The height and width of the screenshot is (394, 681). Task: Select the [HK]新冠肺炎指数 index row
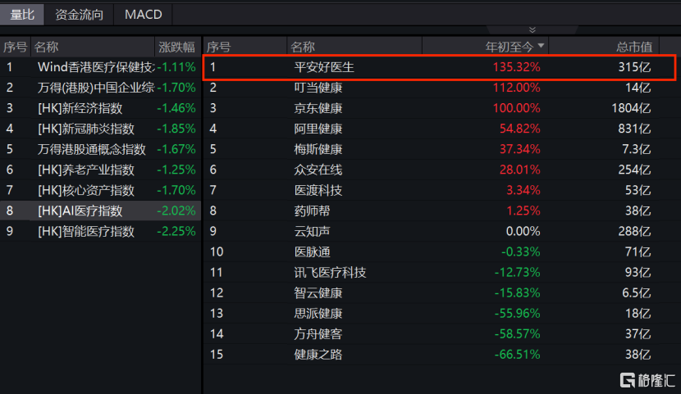click(85, 129)
